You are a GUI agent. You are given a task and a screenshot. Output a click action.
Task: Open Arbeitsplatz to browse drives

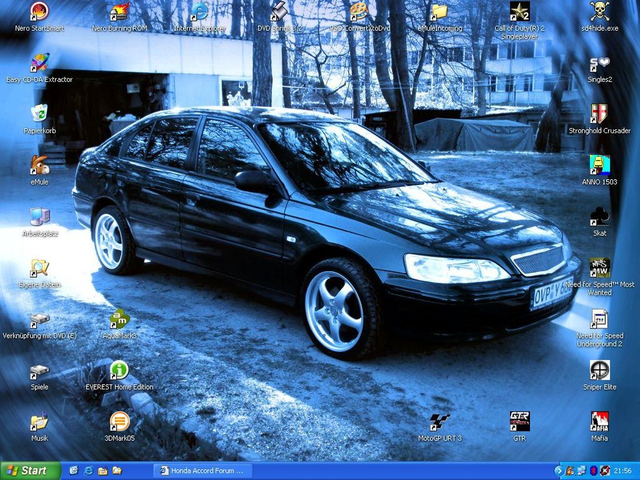[38, 218]
